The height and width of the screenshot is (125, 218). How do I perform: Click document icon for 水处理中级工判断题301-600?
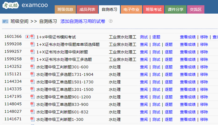[33, 67]
